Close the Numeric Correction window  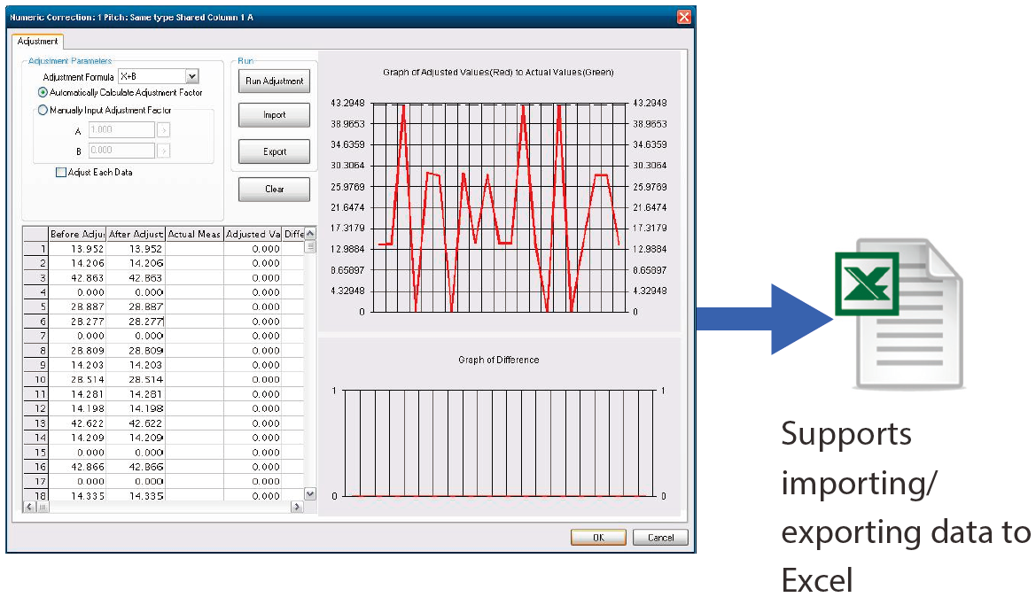coord(684,17)
